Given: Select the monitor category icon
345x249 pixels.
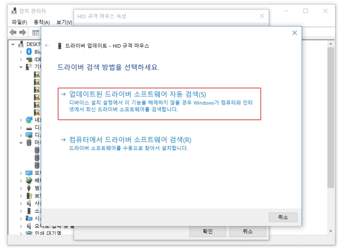Looking at the screenshot, I should click(x=29, y=173).
